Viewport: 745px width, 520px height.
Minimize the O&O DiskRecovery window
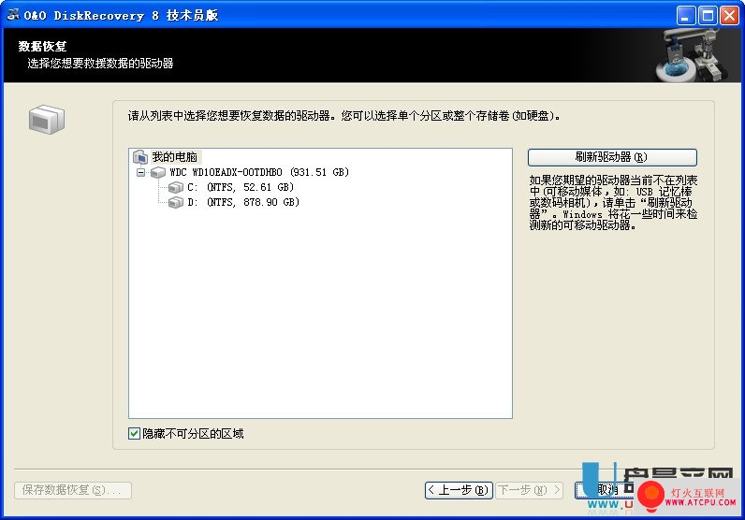click(x=686, y=16)
